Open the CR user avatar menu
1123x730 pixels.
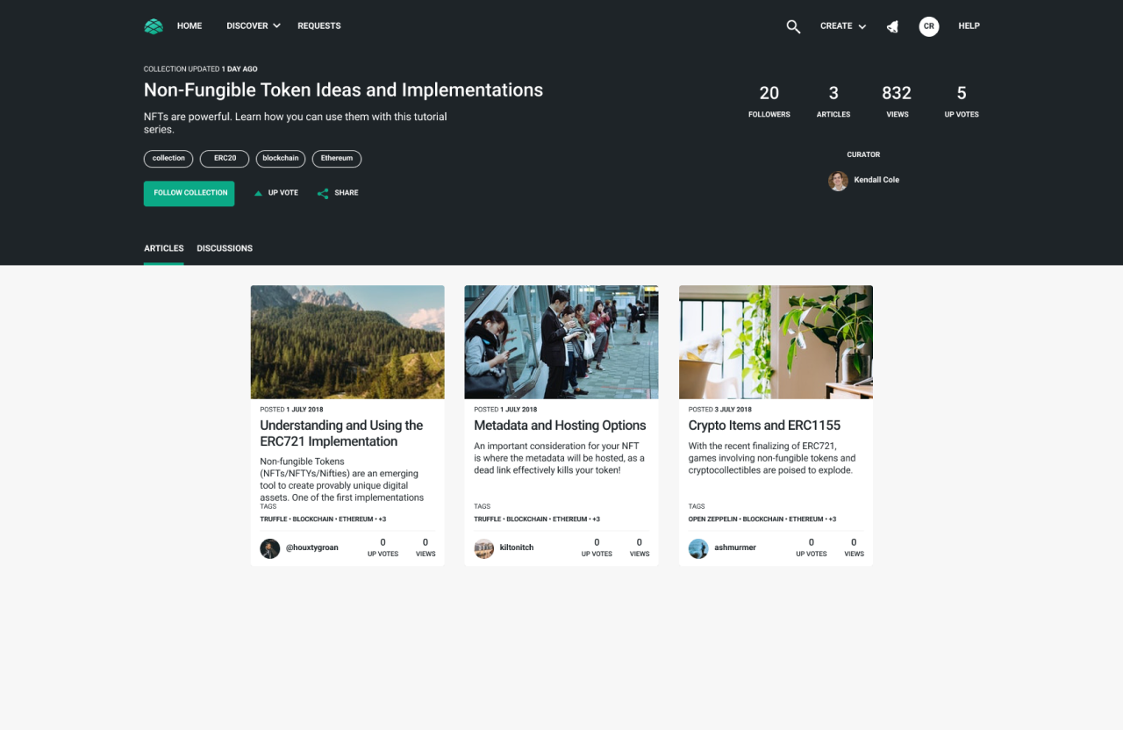click(x=928, y=26)
